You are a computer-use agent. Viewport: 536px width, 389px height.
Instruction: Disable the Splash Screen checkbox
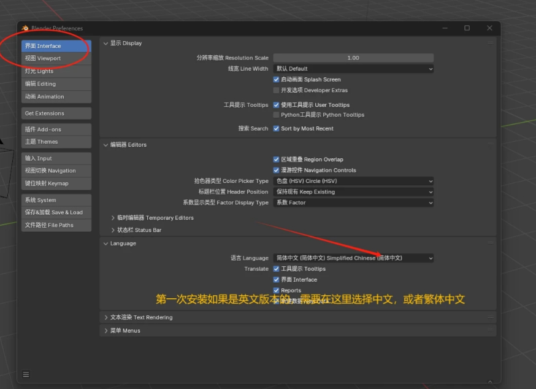[x=276, y=79]
